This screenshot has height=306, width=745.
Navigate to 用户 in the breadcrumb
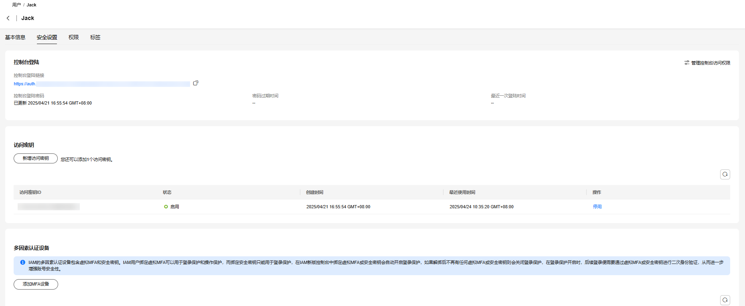16,5
